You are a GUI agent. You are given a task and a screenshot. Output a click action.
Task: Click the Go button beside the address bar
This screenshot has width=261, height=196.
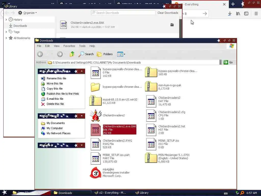[x=228, y=62]
